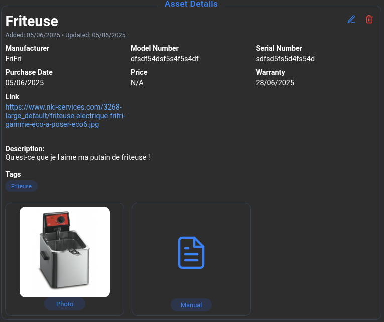Click the Warranty field label

[x=270, y=72]
